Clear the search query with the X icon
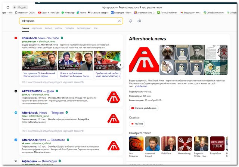 coord(119,21)
